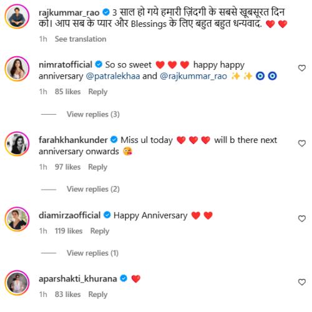Open diamirzaofficial's profile avatar
Image resolution: width=312 pixels, height=312 pixels.
[x=17, y=219]
